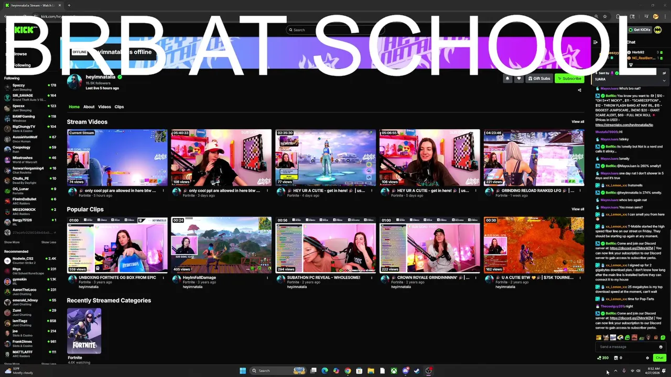The width and height of the screenshot is (671, 377).
Task: Click the notification bell beside Gift Subs
Action: (507, 79)
